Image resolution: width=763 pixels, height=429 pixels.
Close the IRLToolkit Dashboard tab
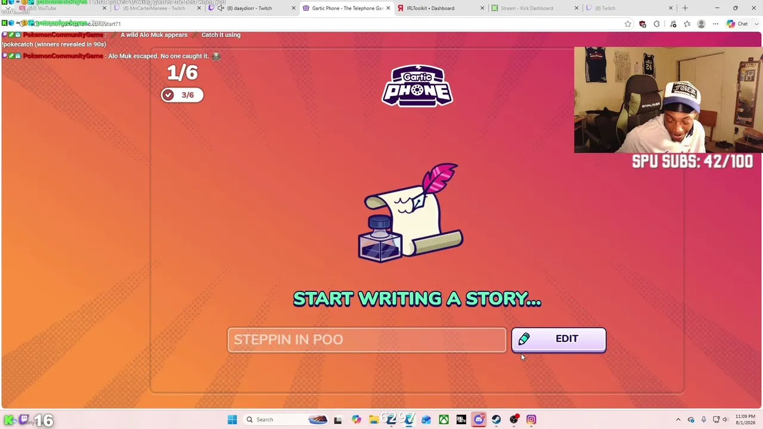(x=483, y=8)
